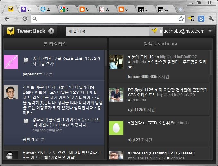Click the #soribada column scrollbar
This screenshot has width=218, height=166.
point(211,62)
